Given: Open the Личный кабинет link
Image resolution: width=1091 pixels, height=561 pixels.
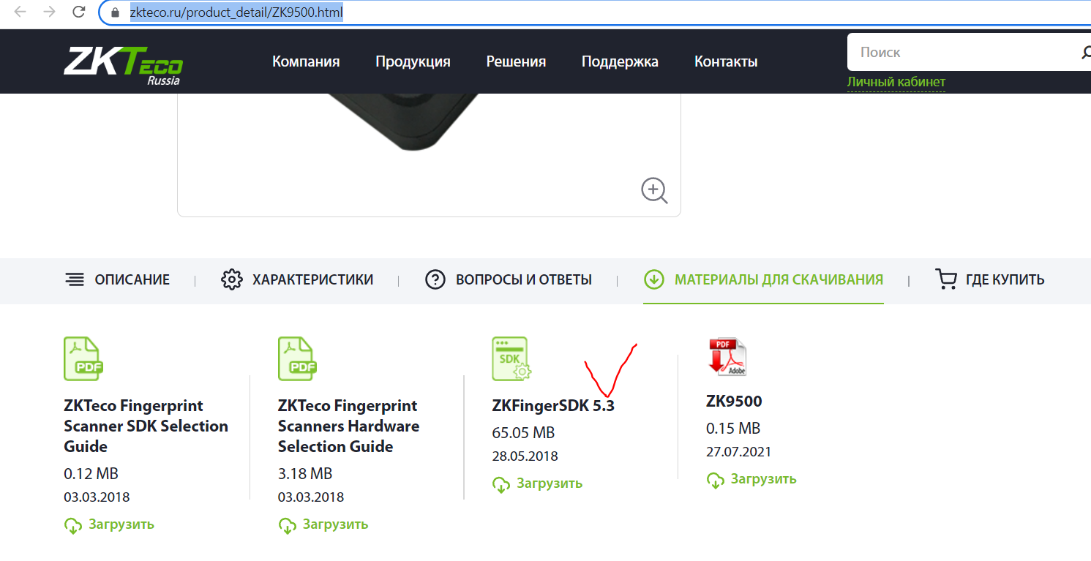Looking at the screenshot, I should coord(896,82).
